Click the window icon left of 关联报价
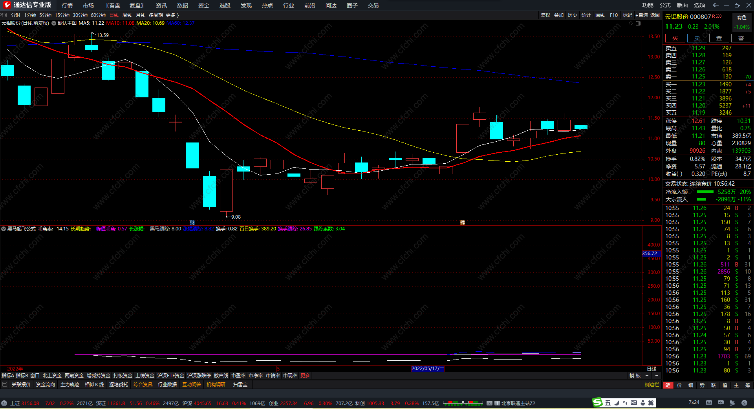This screenshot has height=409, width=754. tap(5, 385)
